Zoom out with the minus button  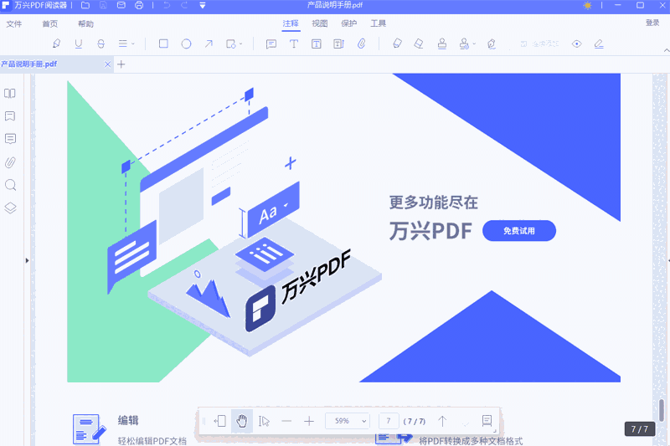286,421
